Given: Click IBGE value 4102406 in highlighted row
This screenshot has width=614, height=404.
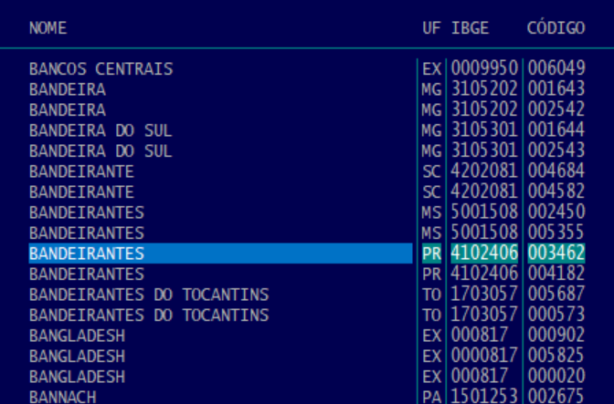Looking at the screenshot, I should click(484, 254).
